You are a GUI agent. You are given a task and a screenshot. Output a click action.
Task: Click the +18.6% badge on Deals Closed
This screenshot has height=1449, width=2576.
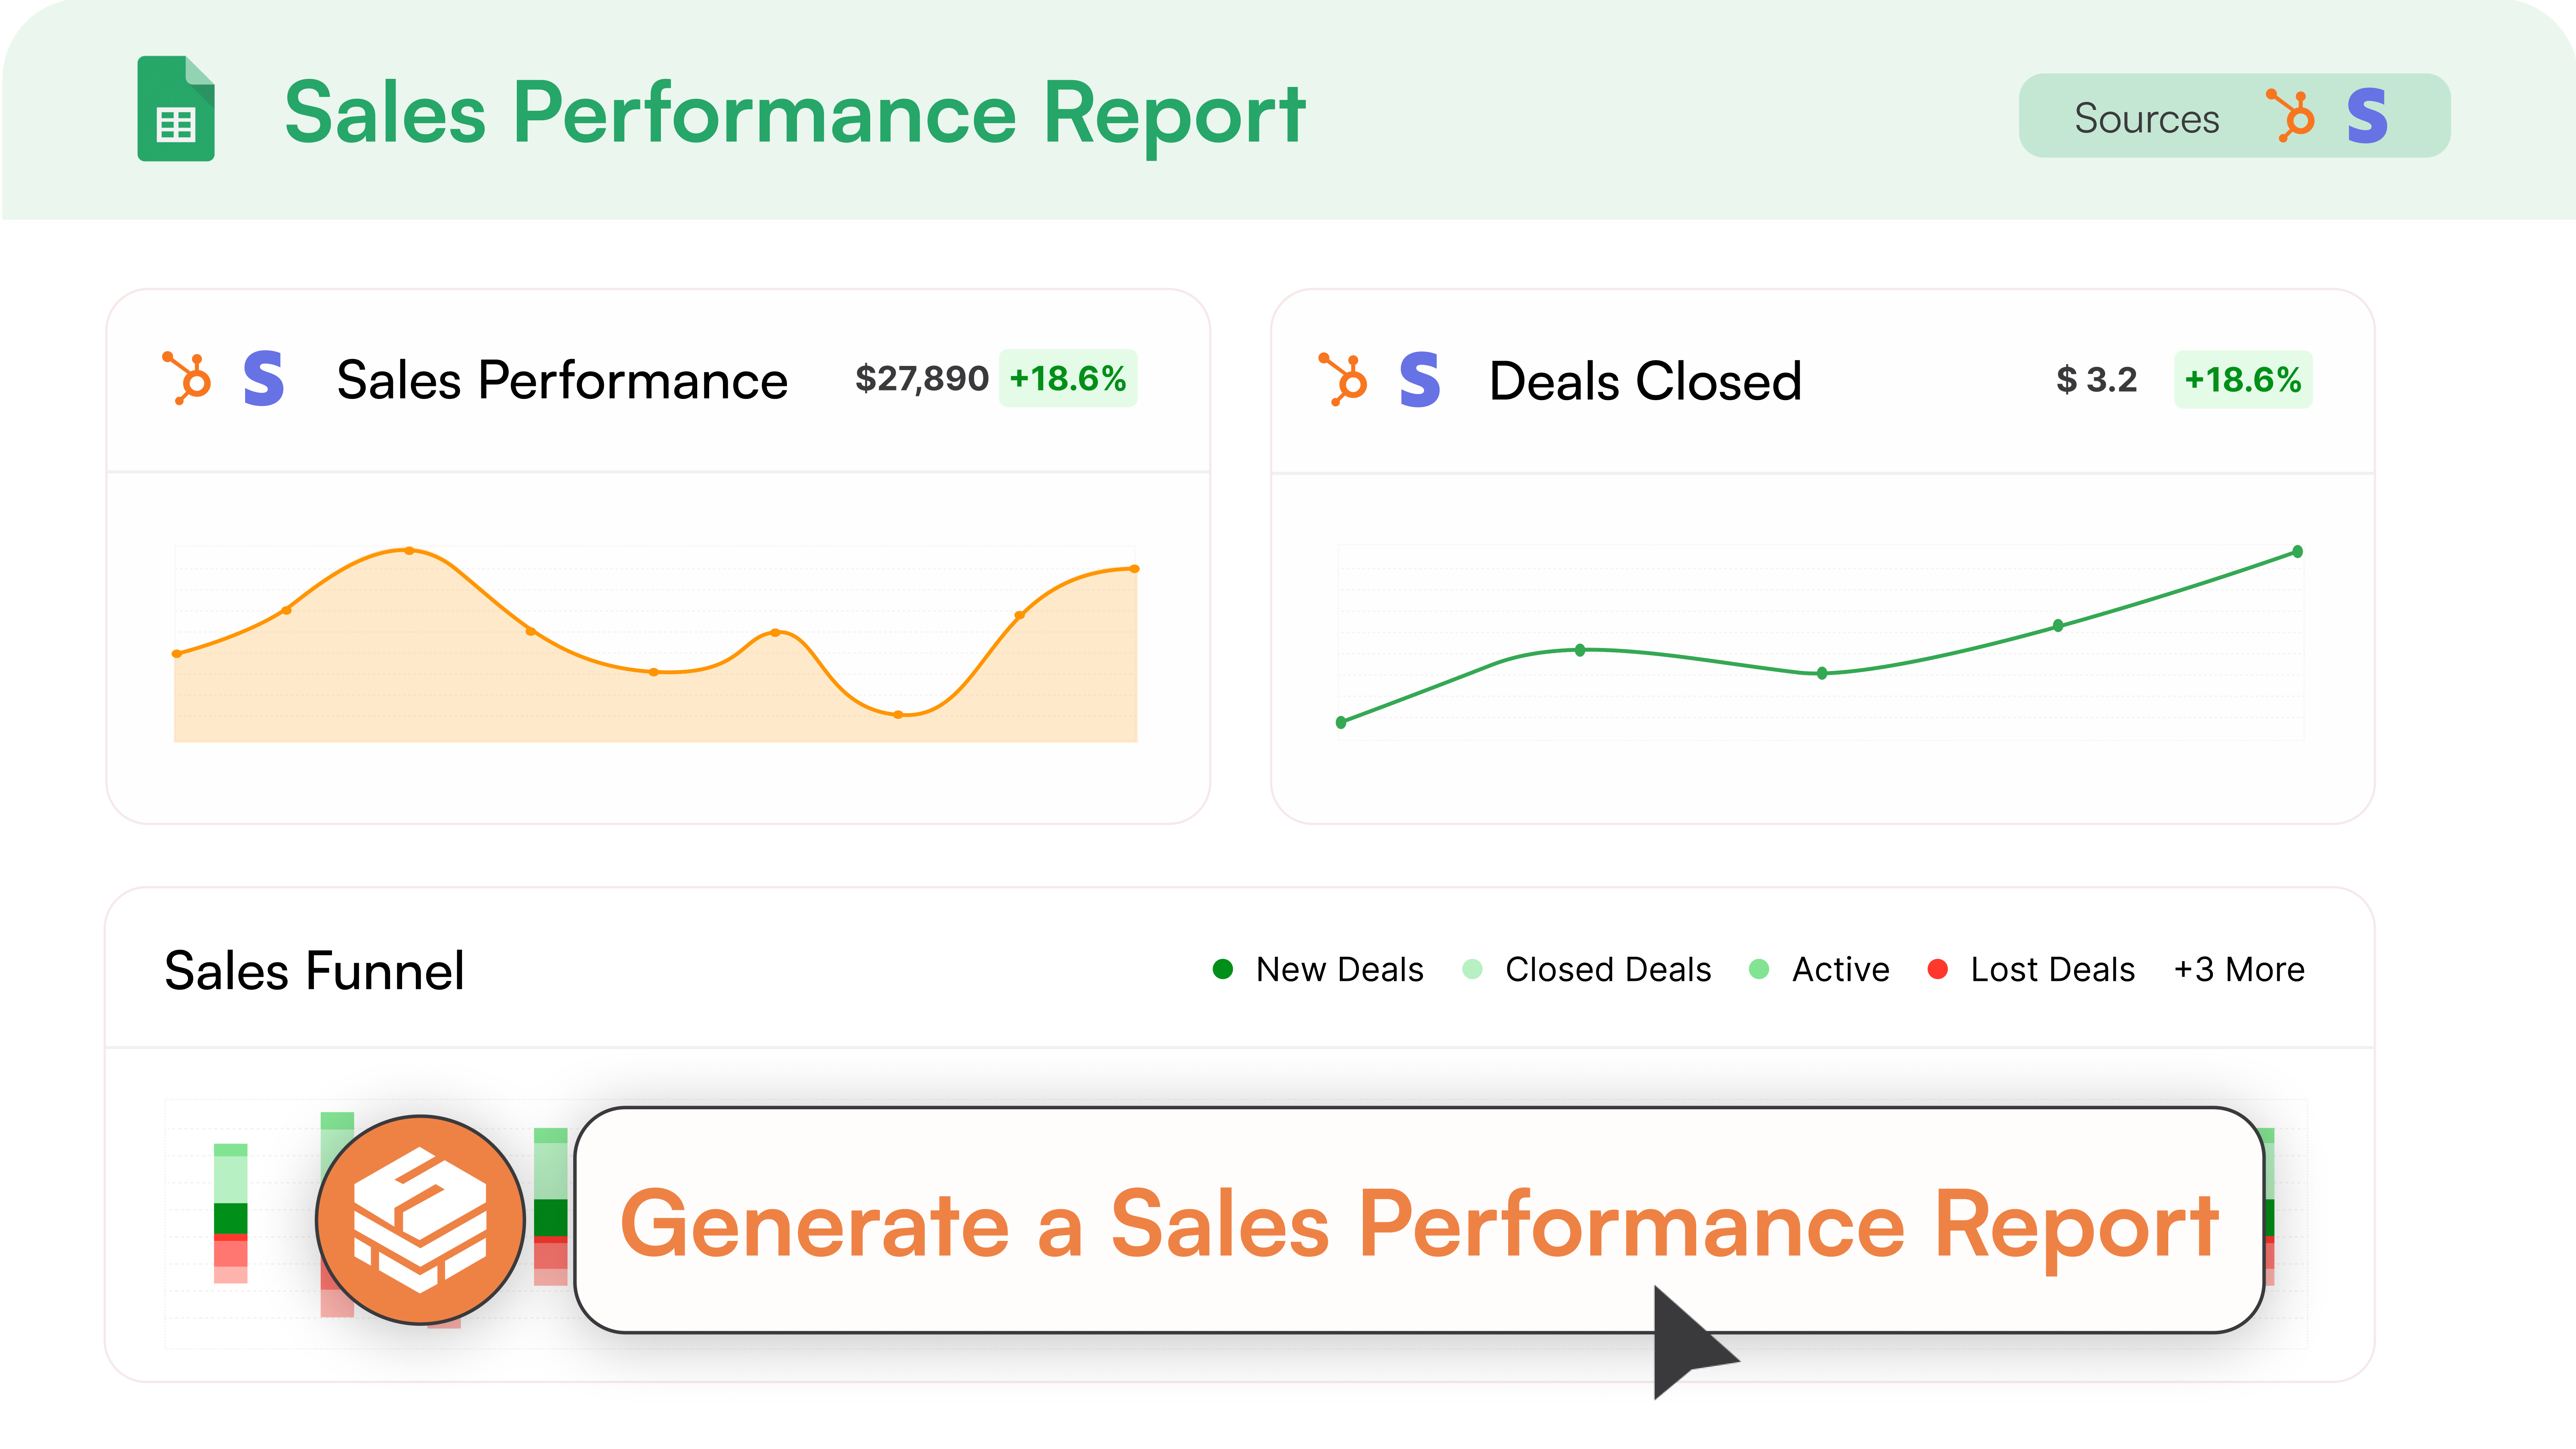point(2242,380)
